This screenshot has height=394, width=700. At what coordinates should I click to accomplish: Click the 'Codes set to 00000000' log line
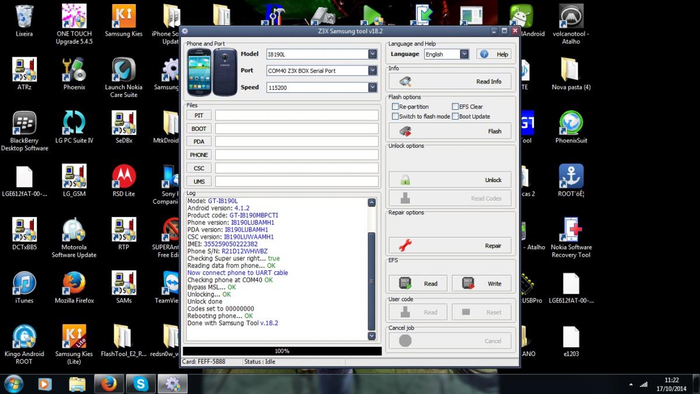coord(220,309)
